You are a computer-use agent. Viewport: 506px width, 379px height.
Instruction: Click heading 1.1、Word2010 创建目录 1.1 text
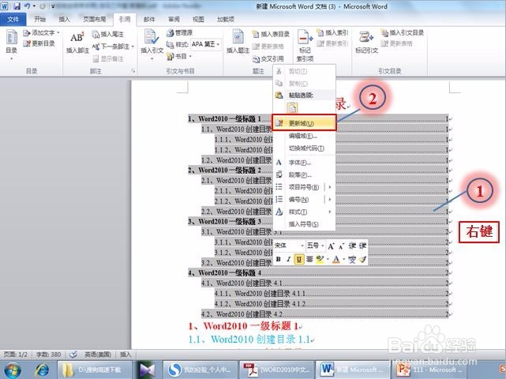[249, 340]
